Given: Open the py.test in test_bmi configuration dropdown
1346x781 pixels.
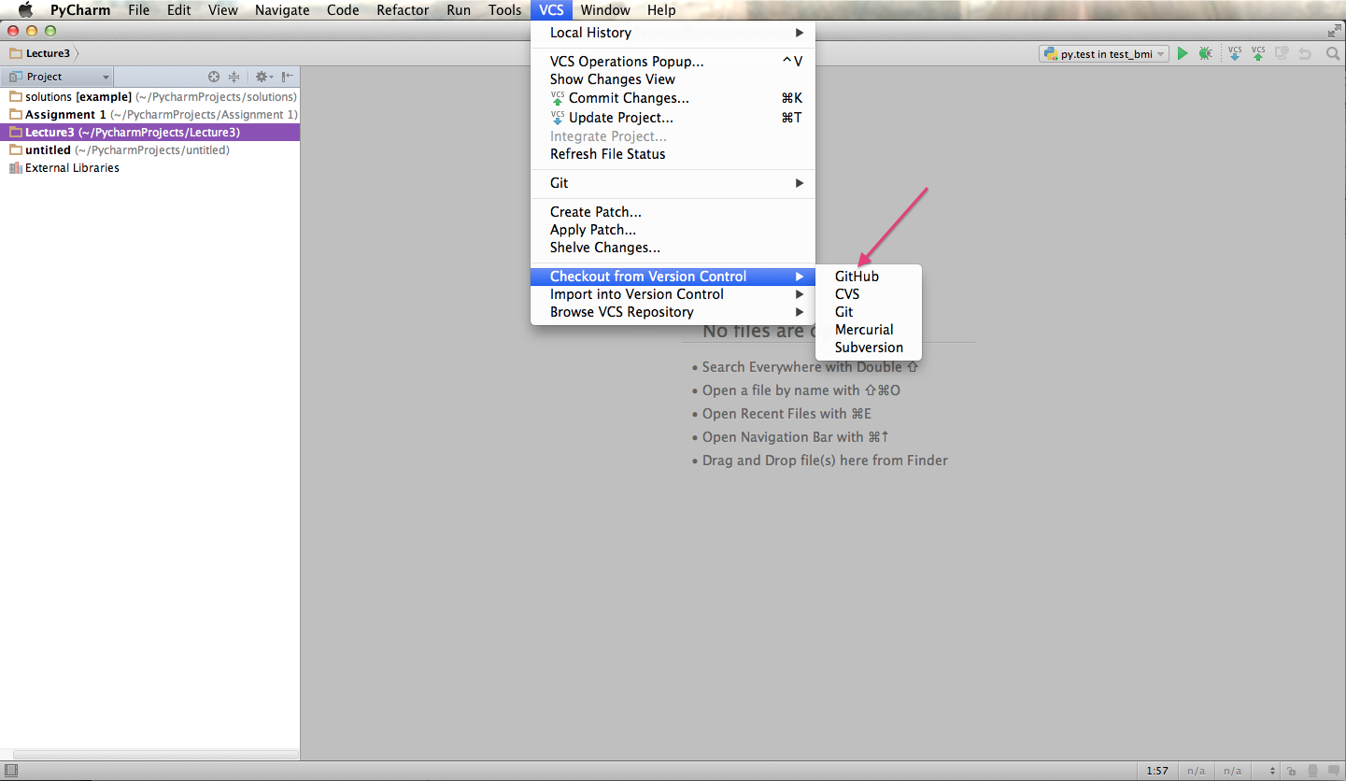Looking at the screenshot, I should point(1104,54).
